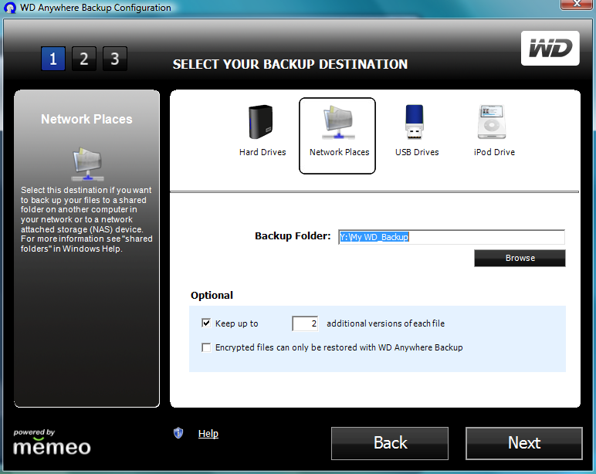This screenshot has width=596, height=474.
Task: Proceed with the Next button
Action: [524, 443]
